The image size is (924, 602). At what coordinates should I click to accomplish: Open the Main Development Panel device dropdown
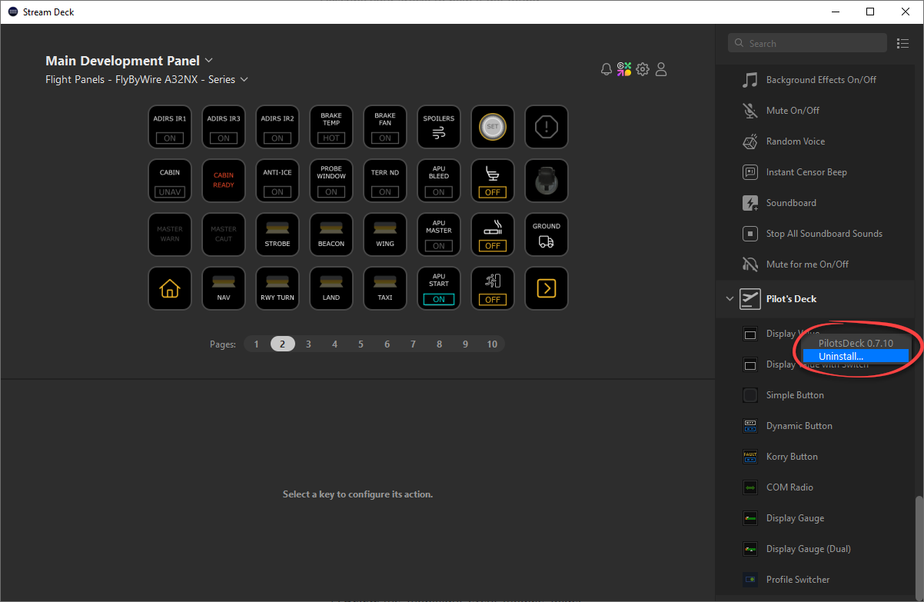coord(129,61)
